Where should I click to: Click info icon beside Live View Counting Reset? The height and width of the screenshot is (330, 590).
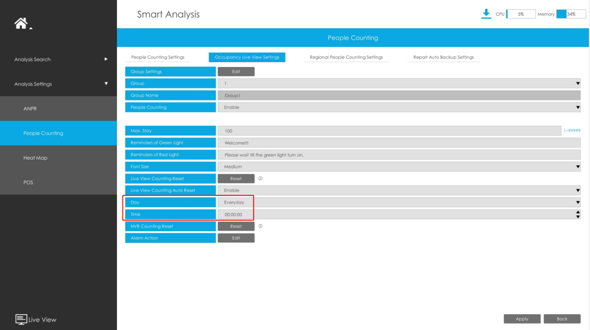260,178
